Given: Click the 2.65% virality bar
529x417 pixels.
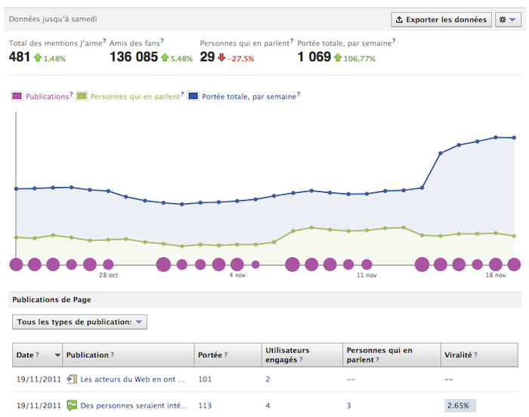Looking at the screenshot, I should coord(460,405).
